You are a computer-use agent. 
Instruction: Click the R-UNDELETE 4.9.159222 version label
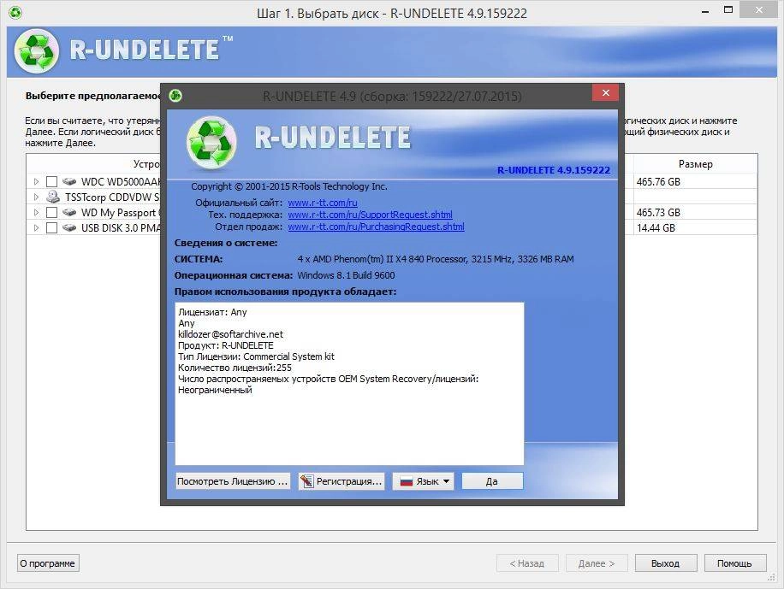point(554,170)
